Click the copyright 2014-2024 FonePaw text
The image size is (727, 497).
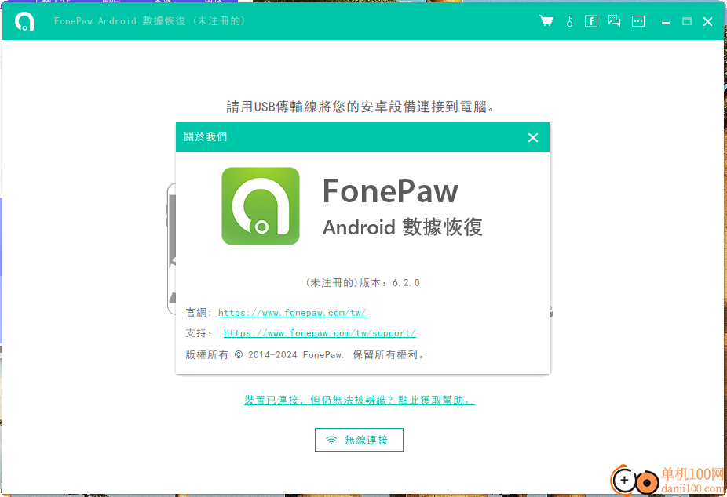[305, 355]
